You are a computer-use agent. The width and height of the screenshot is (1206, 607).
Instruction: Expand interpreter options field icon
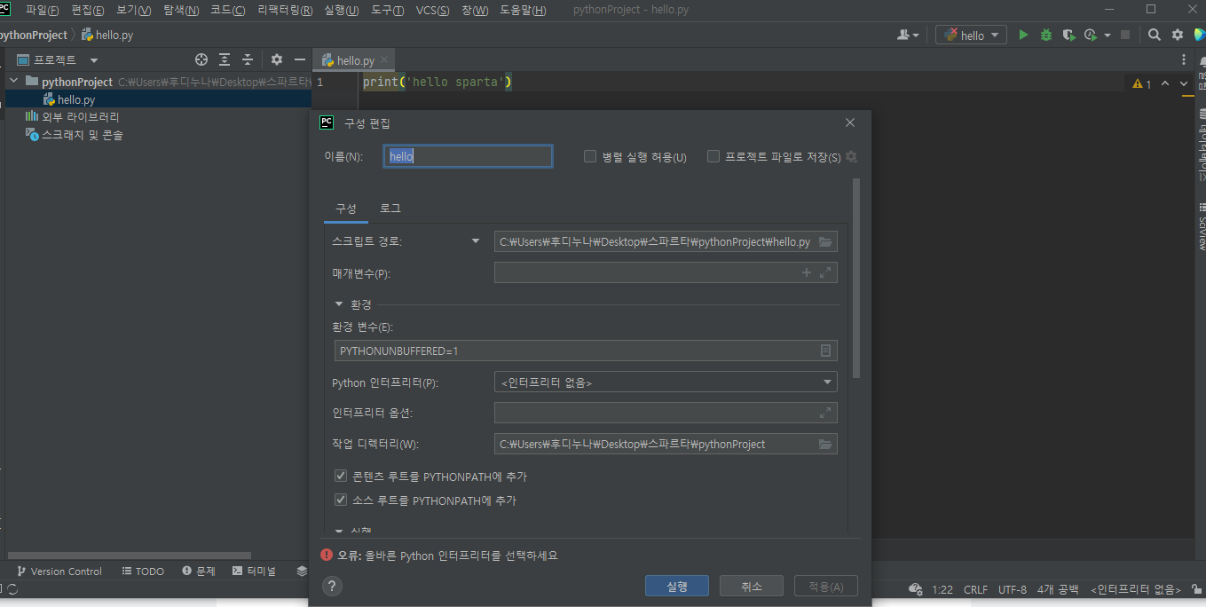[x=825, y=413]
